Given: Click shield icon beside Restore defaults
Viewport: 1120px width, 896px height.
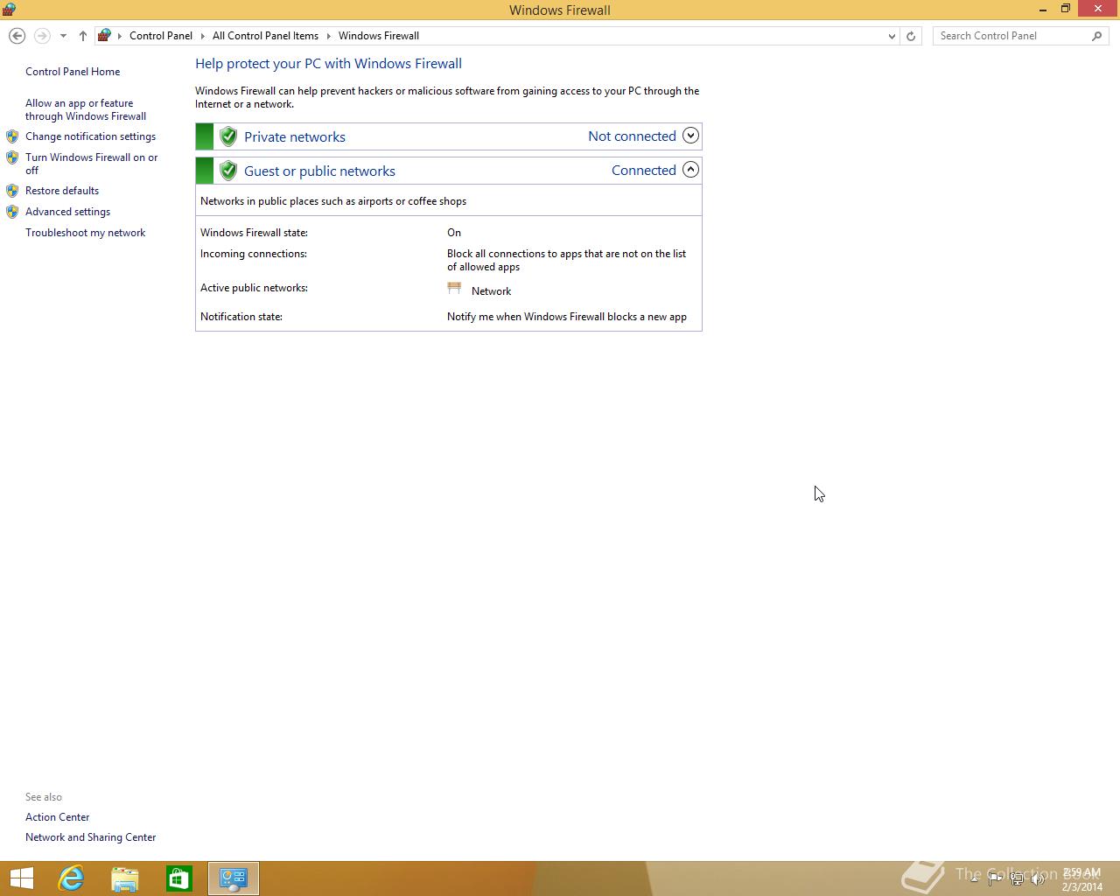Looking at the screenshot, I should tap(12, 191).
